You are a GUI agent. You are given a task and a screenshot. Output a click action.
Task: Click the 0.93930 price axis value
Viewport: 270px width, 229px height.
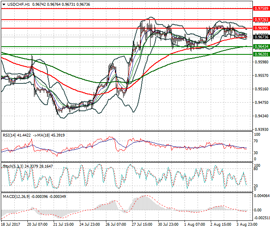[x=261, y=129]
